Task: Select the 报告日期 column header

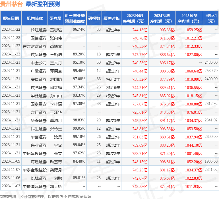Action: (x=11, y=18)
